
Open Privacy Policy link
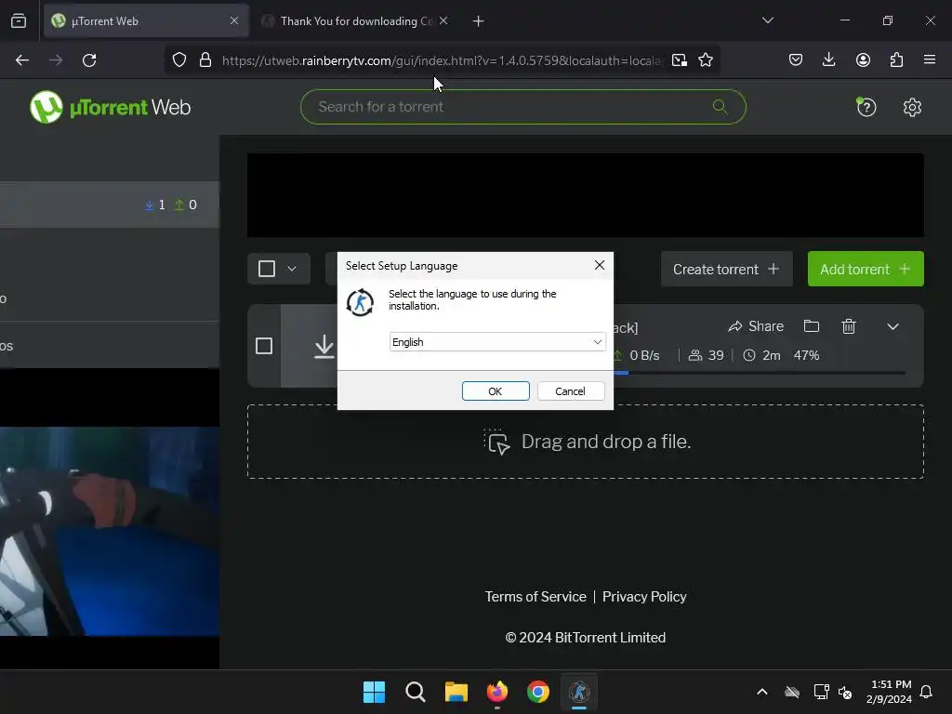[644, 597]
